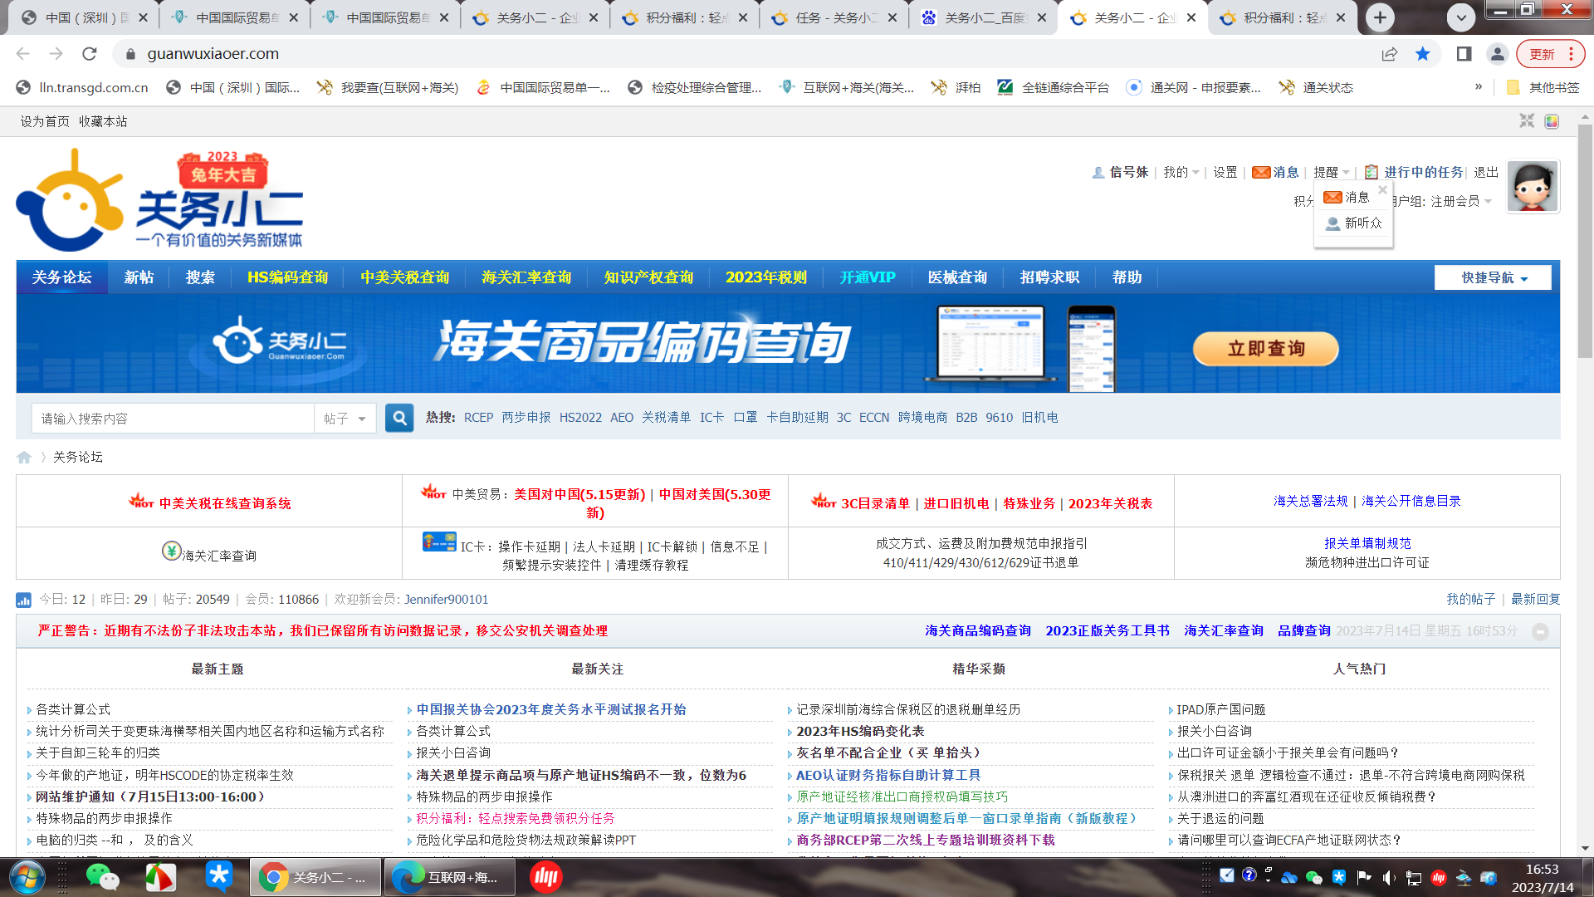The height and width of the screenshot is (897, 1594).
Task: Open thread 关于自卸三轮车的归类
Action: (98, 752)
